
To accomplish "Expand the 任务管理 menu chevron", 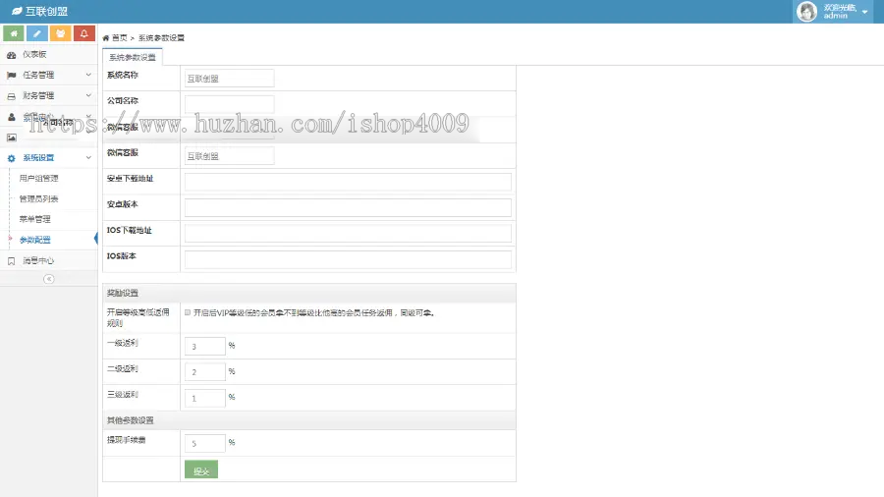I will pyautogui.click(x=88, y=75).
